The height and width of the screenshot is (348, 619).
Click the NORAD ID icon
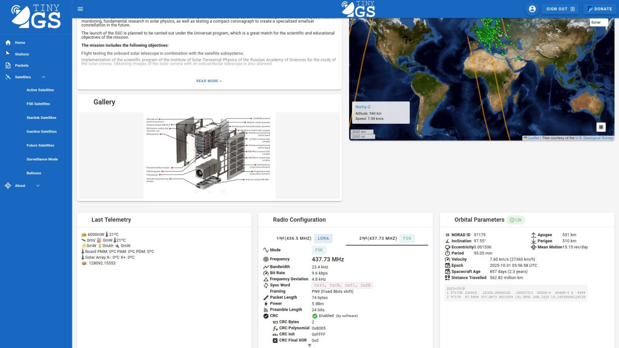447,235
